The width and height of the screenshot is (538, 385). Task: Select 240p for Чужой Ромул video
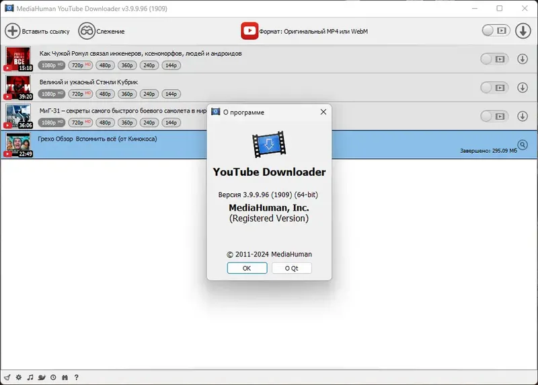point(149,65)
